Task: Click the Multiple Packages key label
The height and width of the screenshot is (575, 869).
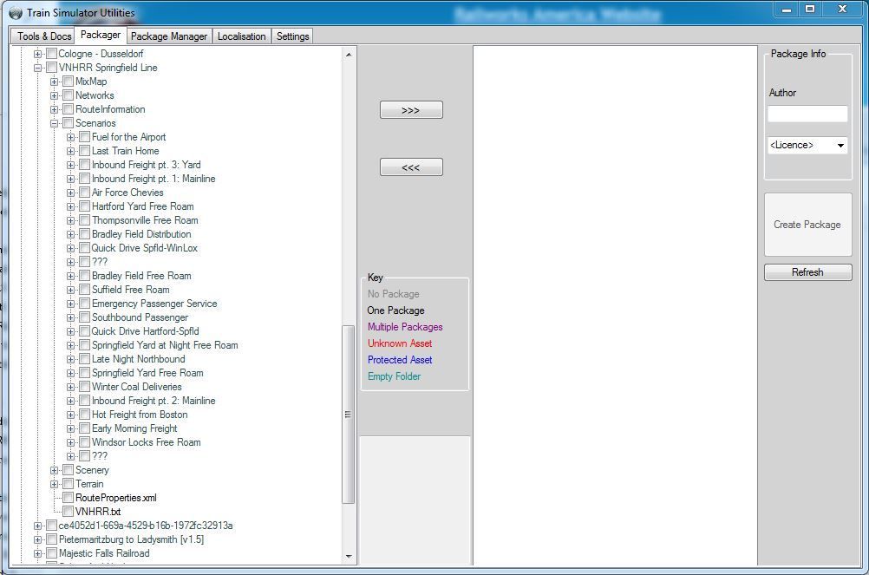Action: 405,327
